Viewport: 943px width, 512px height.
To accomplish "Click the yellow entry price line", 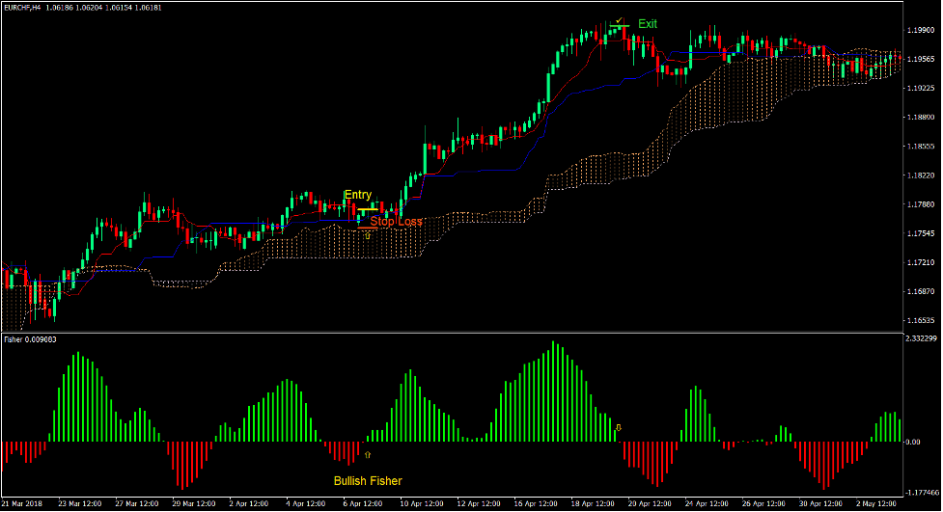I will click(368, 209).
